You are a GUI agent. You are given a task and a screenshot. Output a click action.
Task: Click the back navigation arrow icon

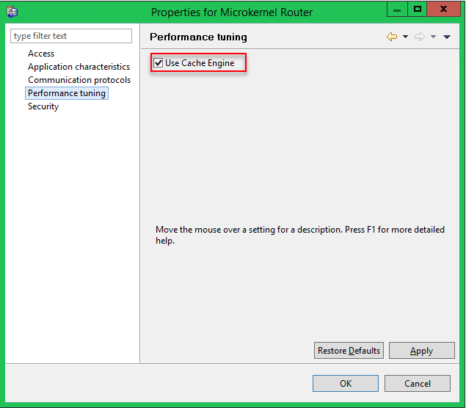pos(392,37)
